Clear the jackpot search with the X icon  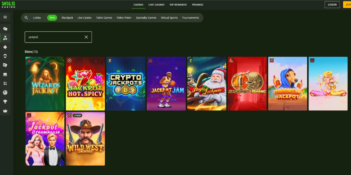tap(86, 37)
